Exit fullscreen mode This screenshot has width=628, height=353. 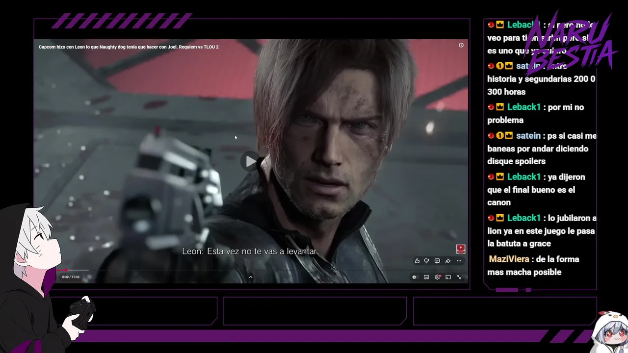click(459, 277)
